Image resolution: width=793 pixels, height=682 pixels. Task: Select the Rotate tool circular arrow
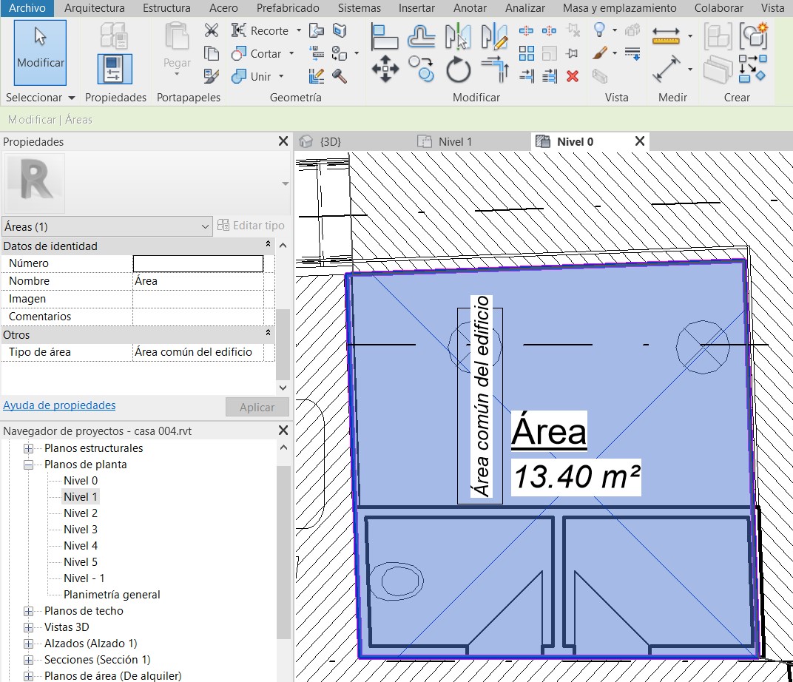(x=459, y=71)
